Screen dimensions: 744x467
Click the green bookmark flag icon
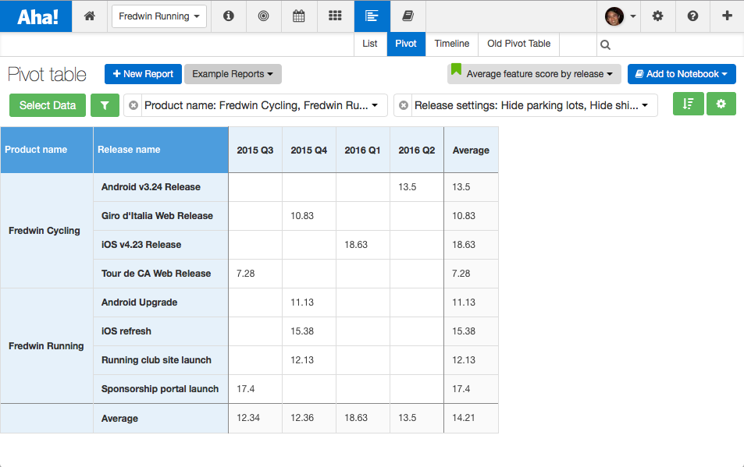click(456, 69)
